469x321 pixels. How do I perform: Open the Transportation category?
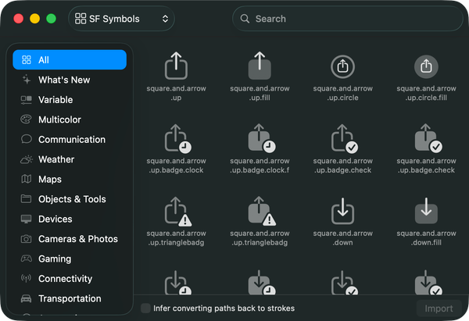pyautogui.click(x=70, y=298)
